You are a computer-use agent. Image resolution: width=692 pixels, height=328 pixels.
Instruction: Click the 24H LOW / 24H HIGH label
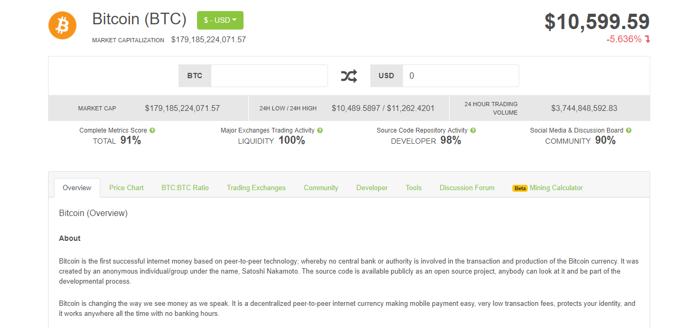(288, 108)
